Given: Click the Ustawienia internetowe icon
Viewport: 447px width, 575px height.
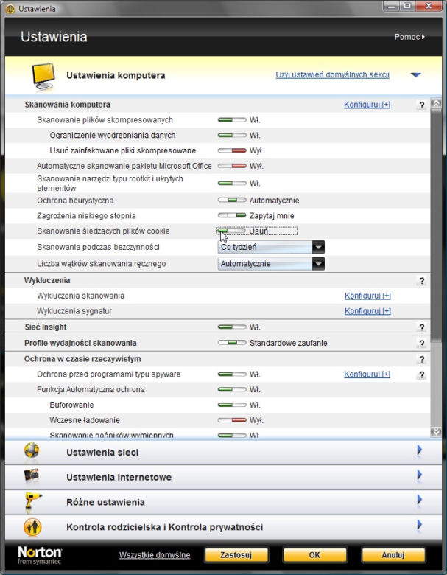Looking at the screenshot, I should tap(32, 475).
